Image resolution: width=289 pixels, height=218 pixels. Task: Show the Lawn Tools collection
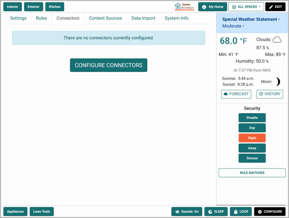[42, 211]
